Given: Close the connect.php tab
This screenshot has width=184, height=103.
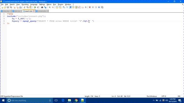Looking at the screenshot, I should coord(47,11).
